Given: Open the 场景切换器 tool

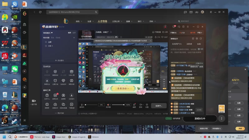Looking at the screenshot, I should [x=63, y=105].
